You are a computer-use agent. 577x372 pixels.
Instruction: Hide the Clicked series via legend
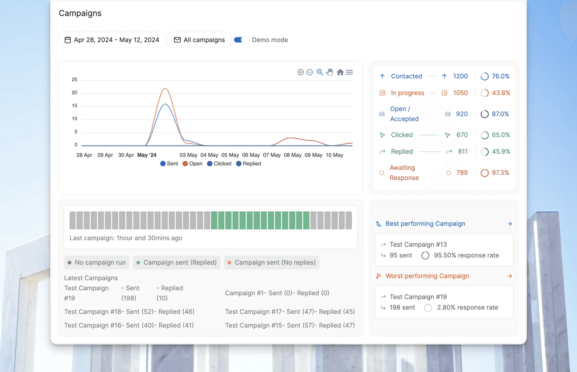219,163
